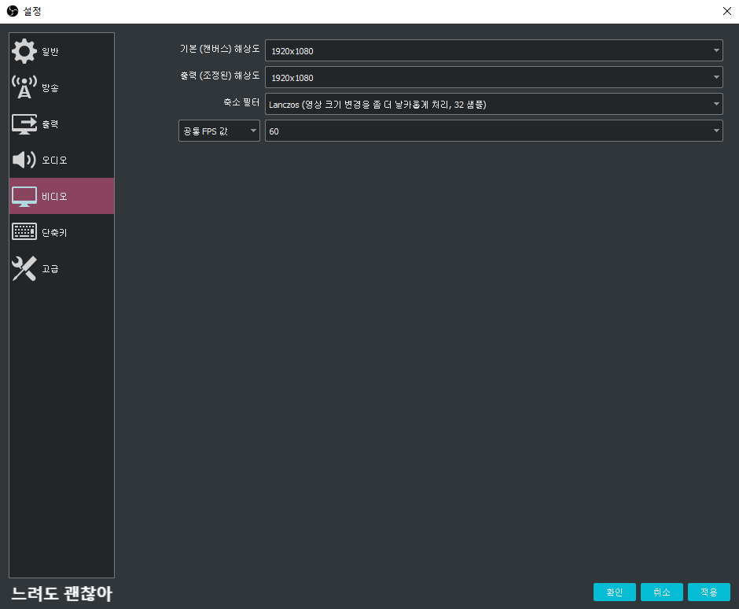Switch to the 오디오 tab label

[x=54, y=161]
